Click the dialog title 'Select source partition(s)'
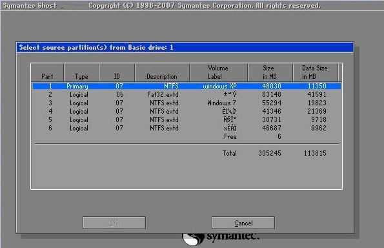Viewport: 384px width, 248px height. point(63,47)
